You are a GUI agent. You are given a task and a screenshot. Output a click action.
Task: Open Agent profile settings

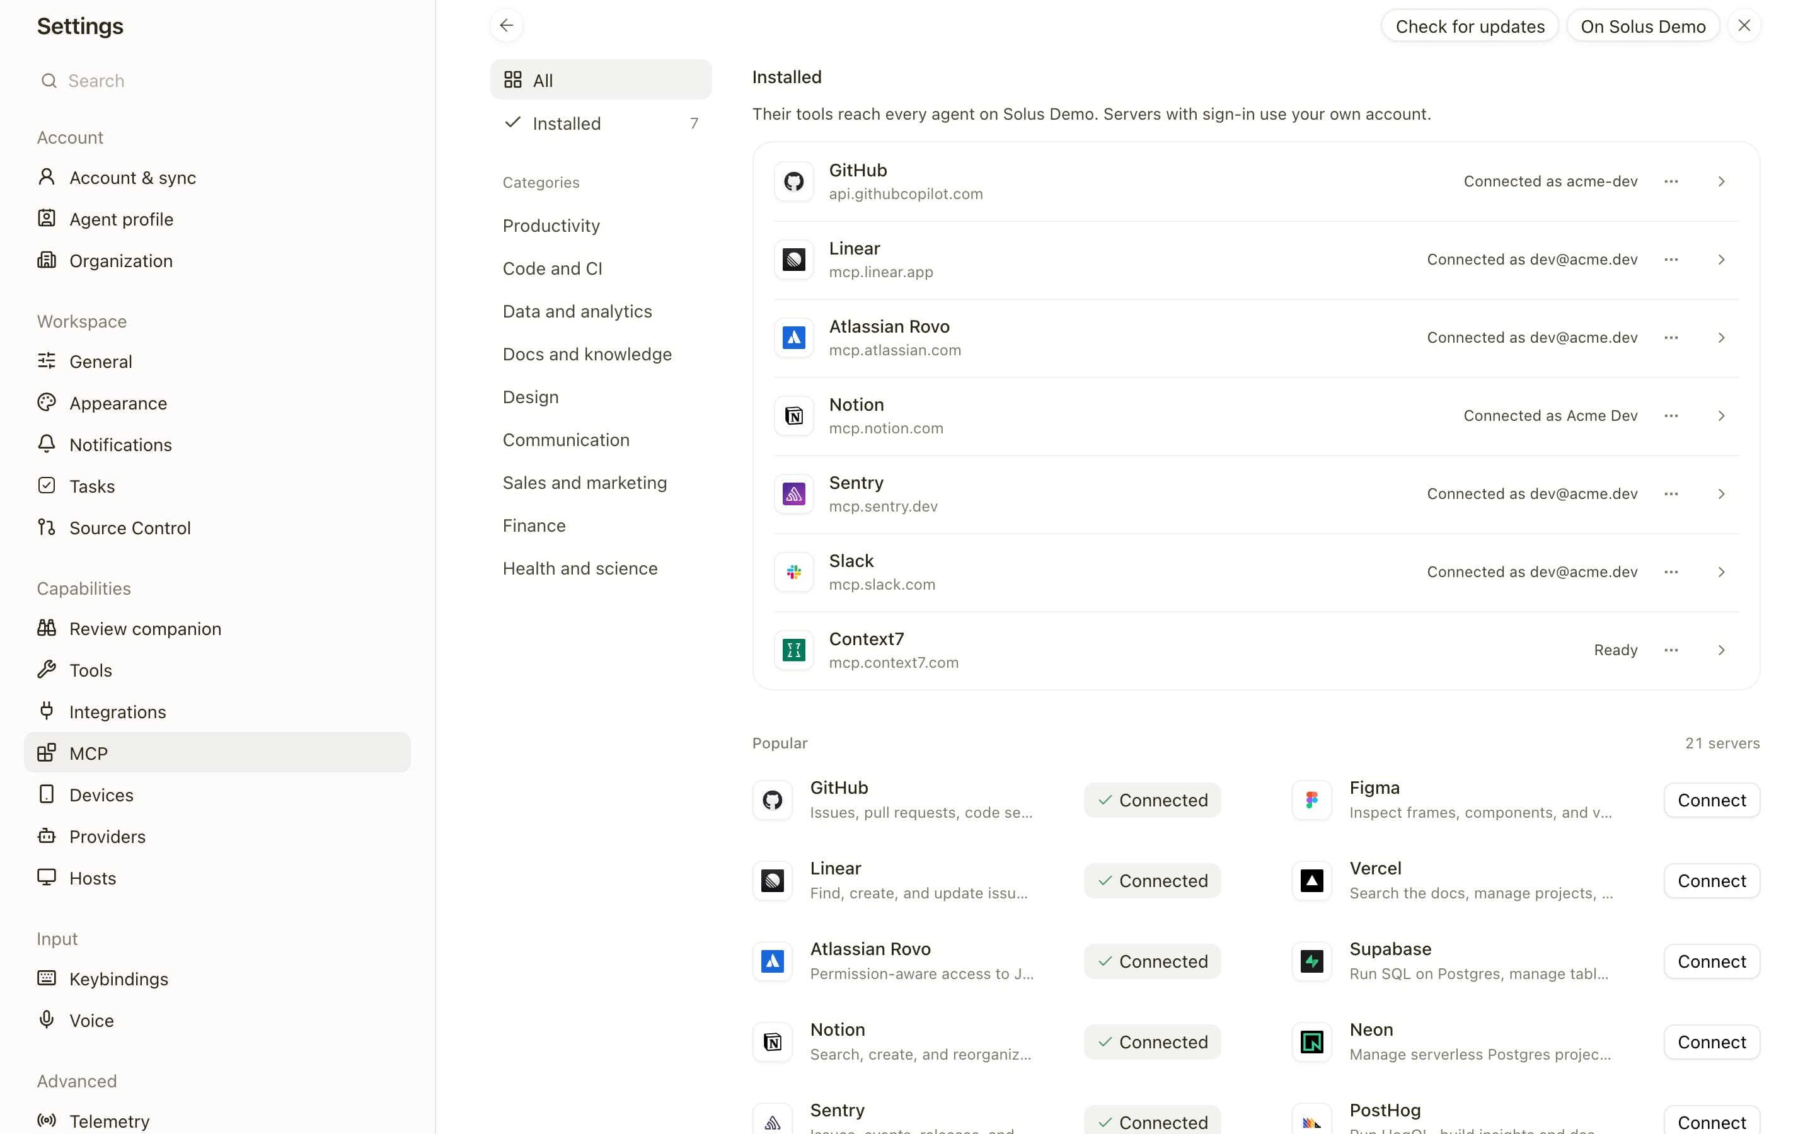tap(217, 219)
